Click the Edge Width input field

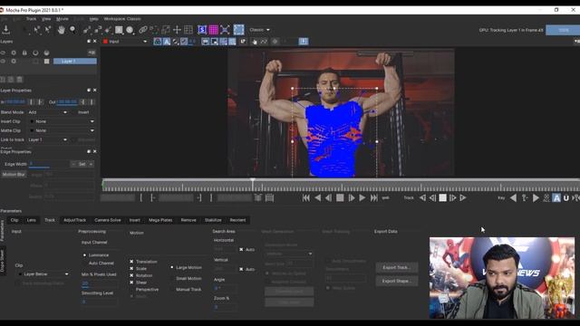click(x=48, y=164)
